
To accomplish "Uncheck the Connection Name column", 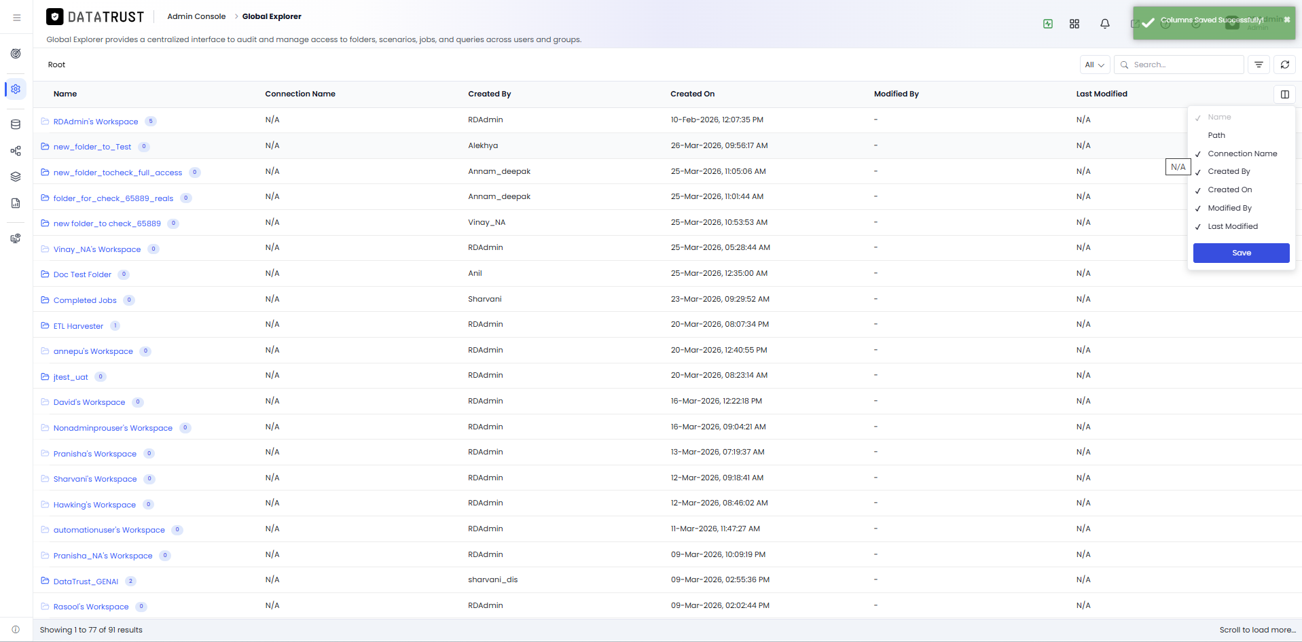I will pos(1242,154).
